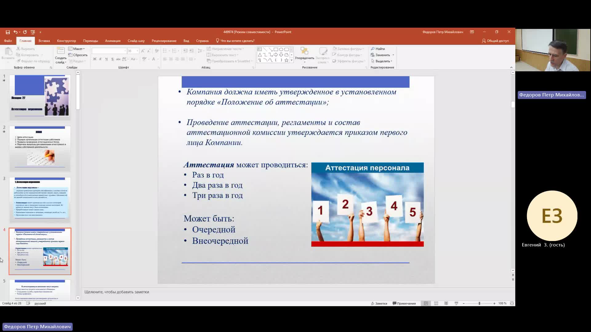Viewport: 591px width, 332px height.
Task: Select slide 5 thumbnail
Action: [40, 290]
